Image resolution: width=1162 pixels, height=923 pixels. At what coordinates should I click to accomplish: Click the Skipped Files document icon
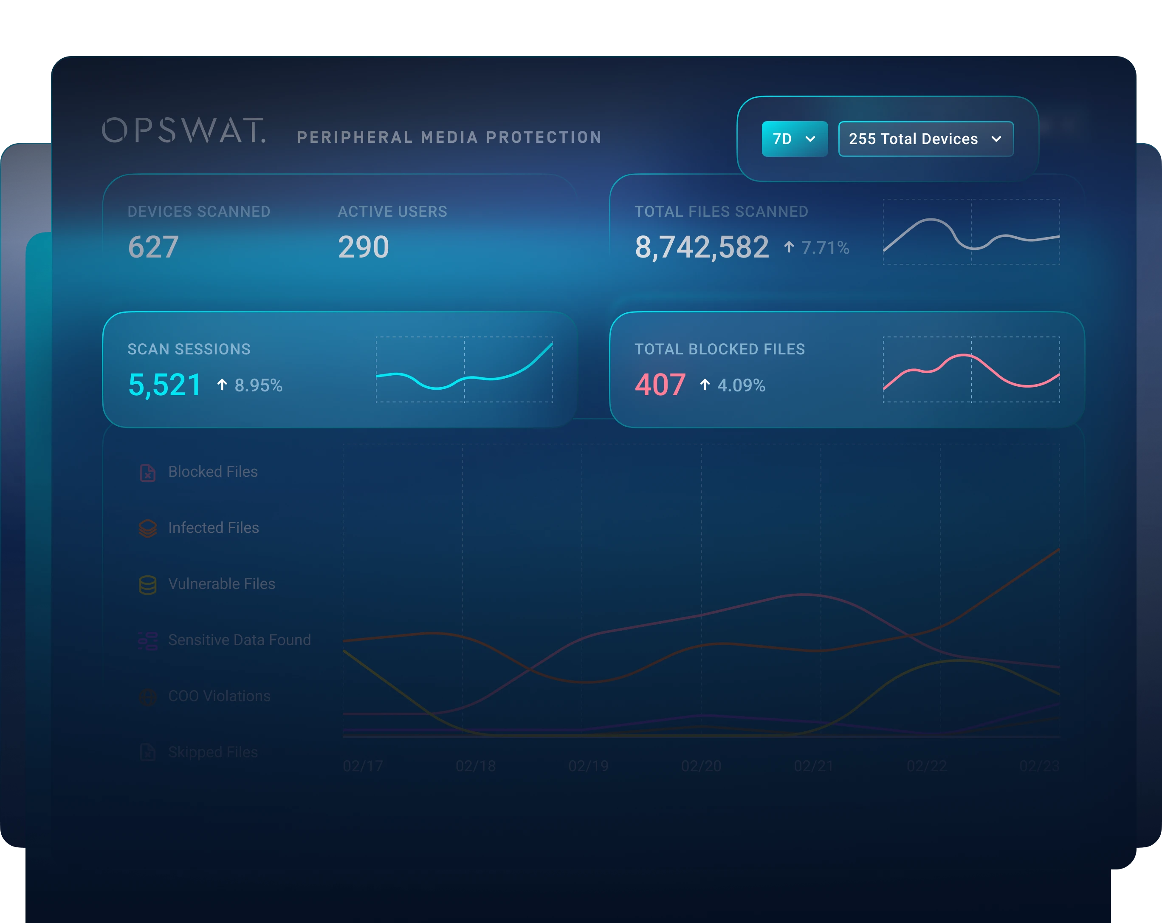pyautogui.click(x=148, y=752)
